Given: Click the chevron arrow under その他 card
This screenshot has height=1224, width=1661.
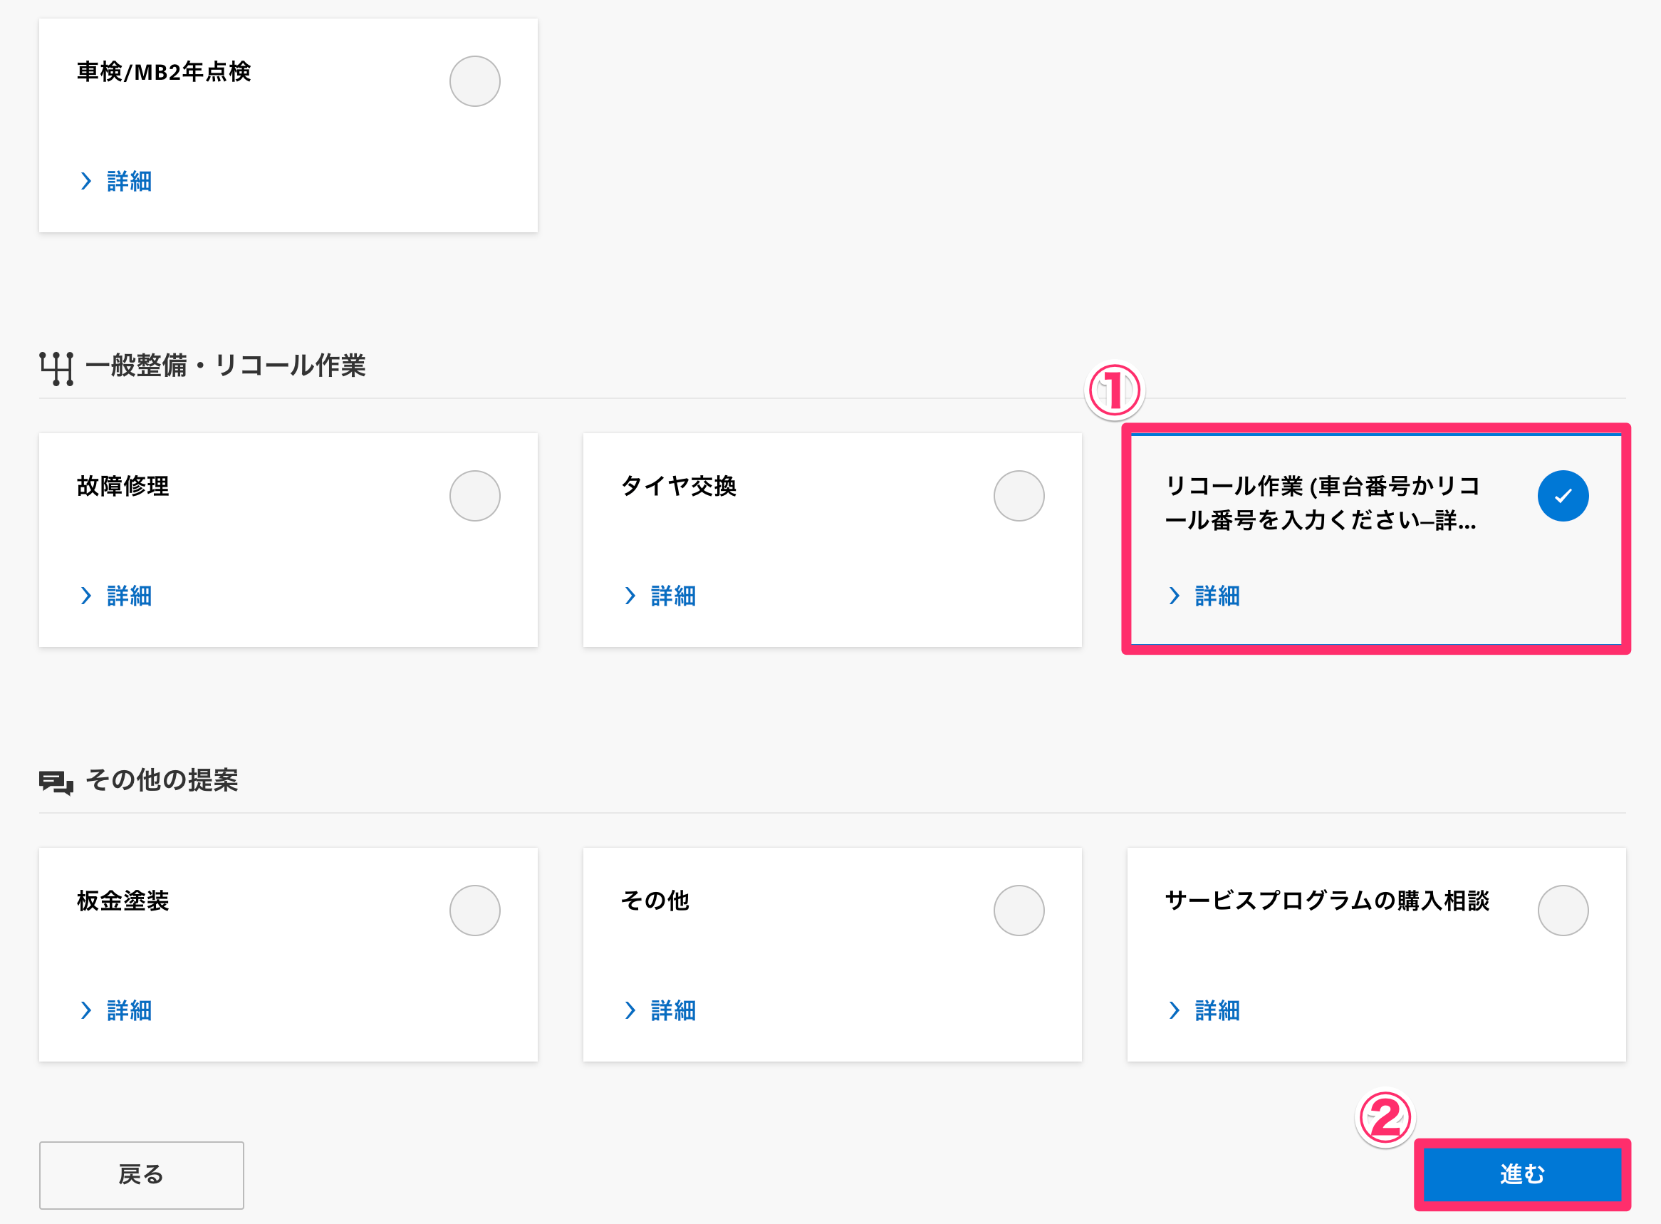Looking at the screenshot, I should click(630, 1010).
